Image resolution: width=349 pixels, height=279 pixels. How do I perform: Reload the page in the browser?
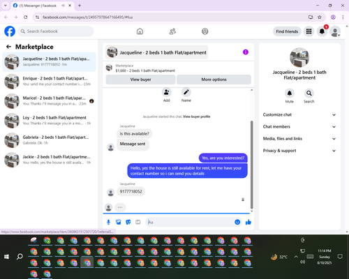[x=26, y=17]
